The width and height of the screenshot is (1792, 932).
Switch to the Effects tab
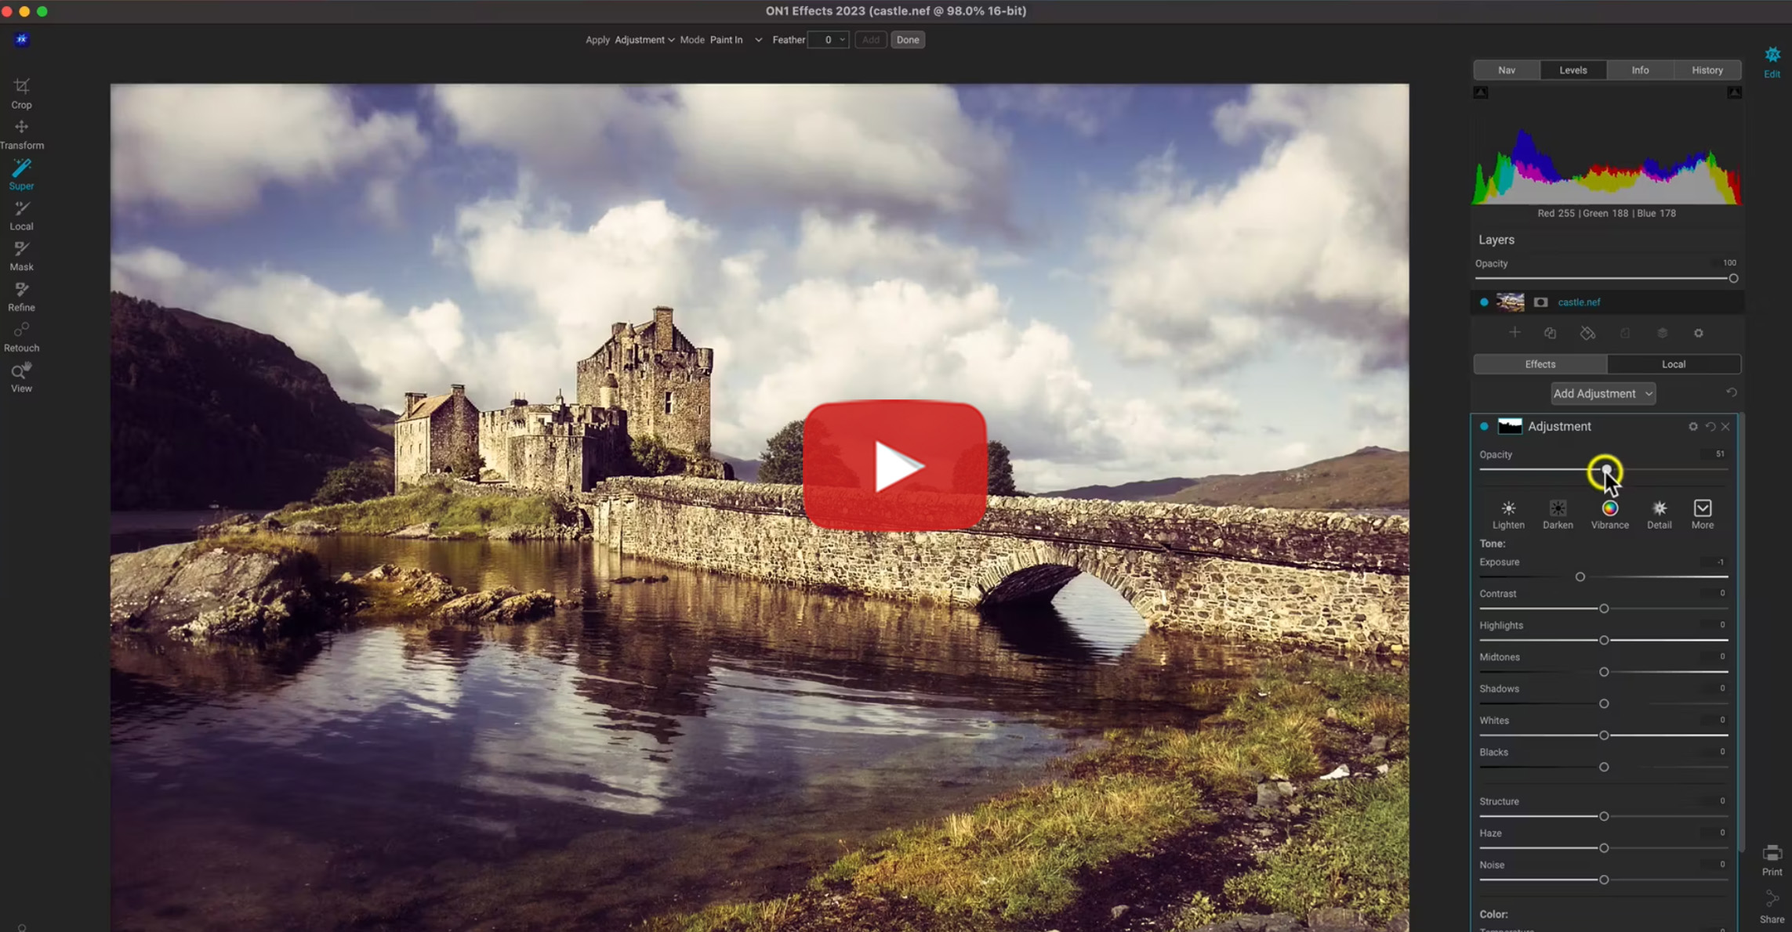coord(1540,364)
